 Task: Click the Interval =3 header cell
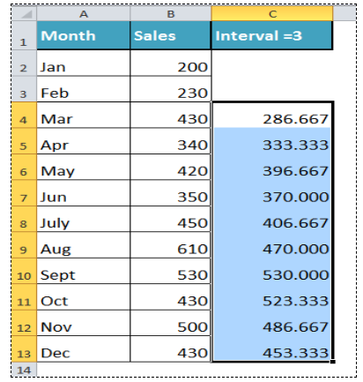click(272, 35)
